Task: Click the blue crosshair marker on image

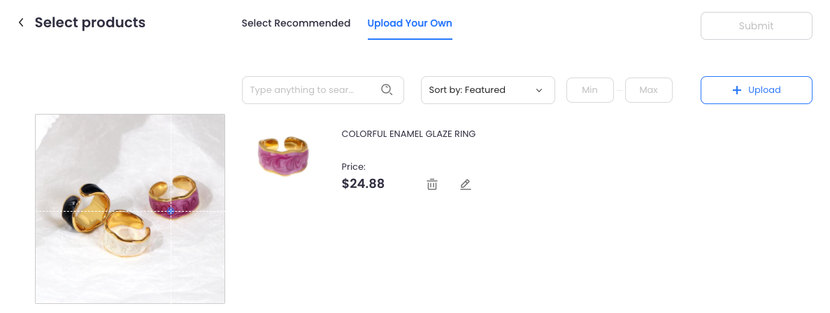Action: tap(171, 211)
